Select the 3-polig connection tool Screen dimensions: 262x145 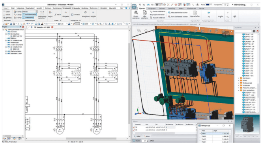click(x=18, y=17)
